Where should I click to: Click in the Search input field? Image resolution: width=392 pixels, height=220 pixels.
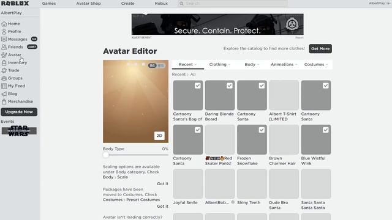pos(233,4)
